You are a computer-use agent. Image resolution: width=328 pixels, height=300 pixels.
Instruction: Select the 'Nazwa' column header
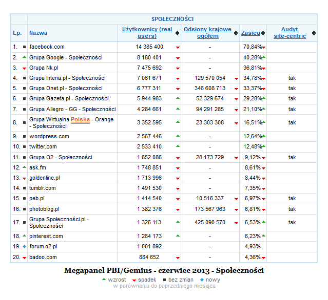click(38, 33)
